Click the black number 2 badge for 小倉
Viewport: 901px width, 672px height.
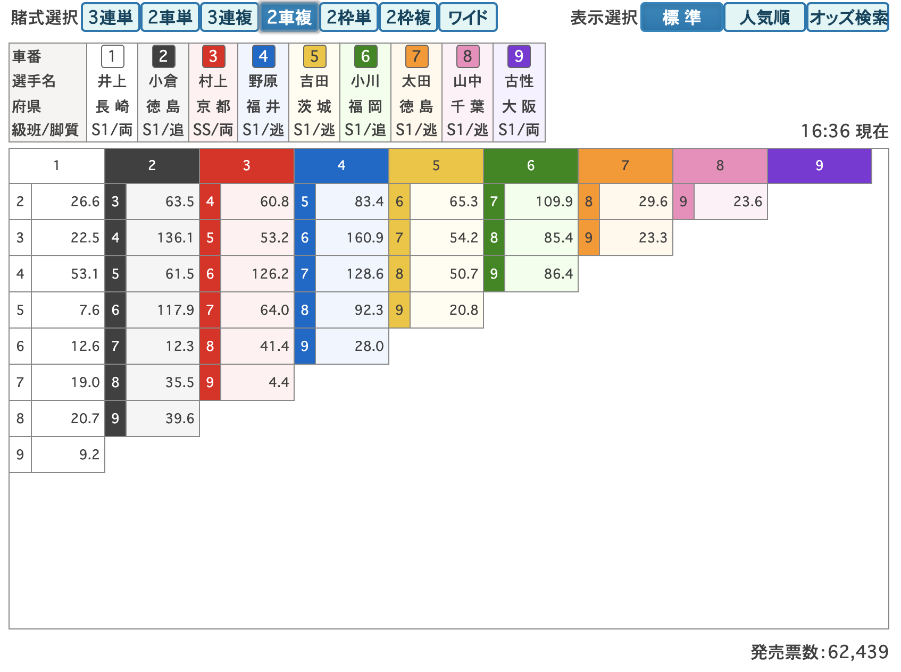163,56
